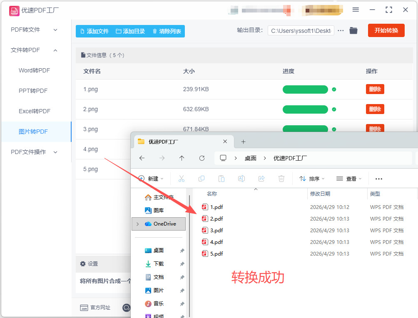Click the progress bar for 2.png
This screenshot has height=318, width=418.
pos(305,109)
